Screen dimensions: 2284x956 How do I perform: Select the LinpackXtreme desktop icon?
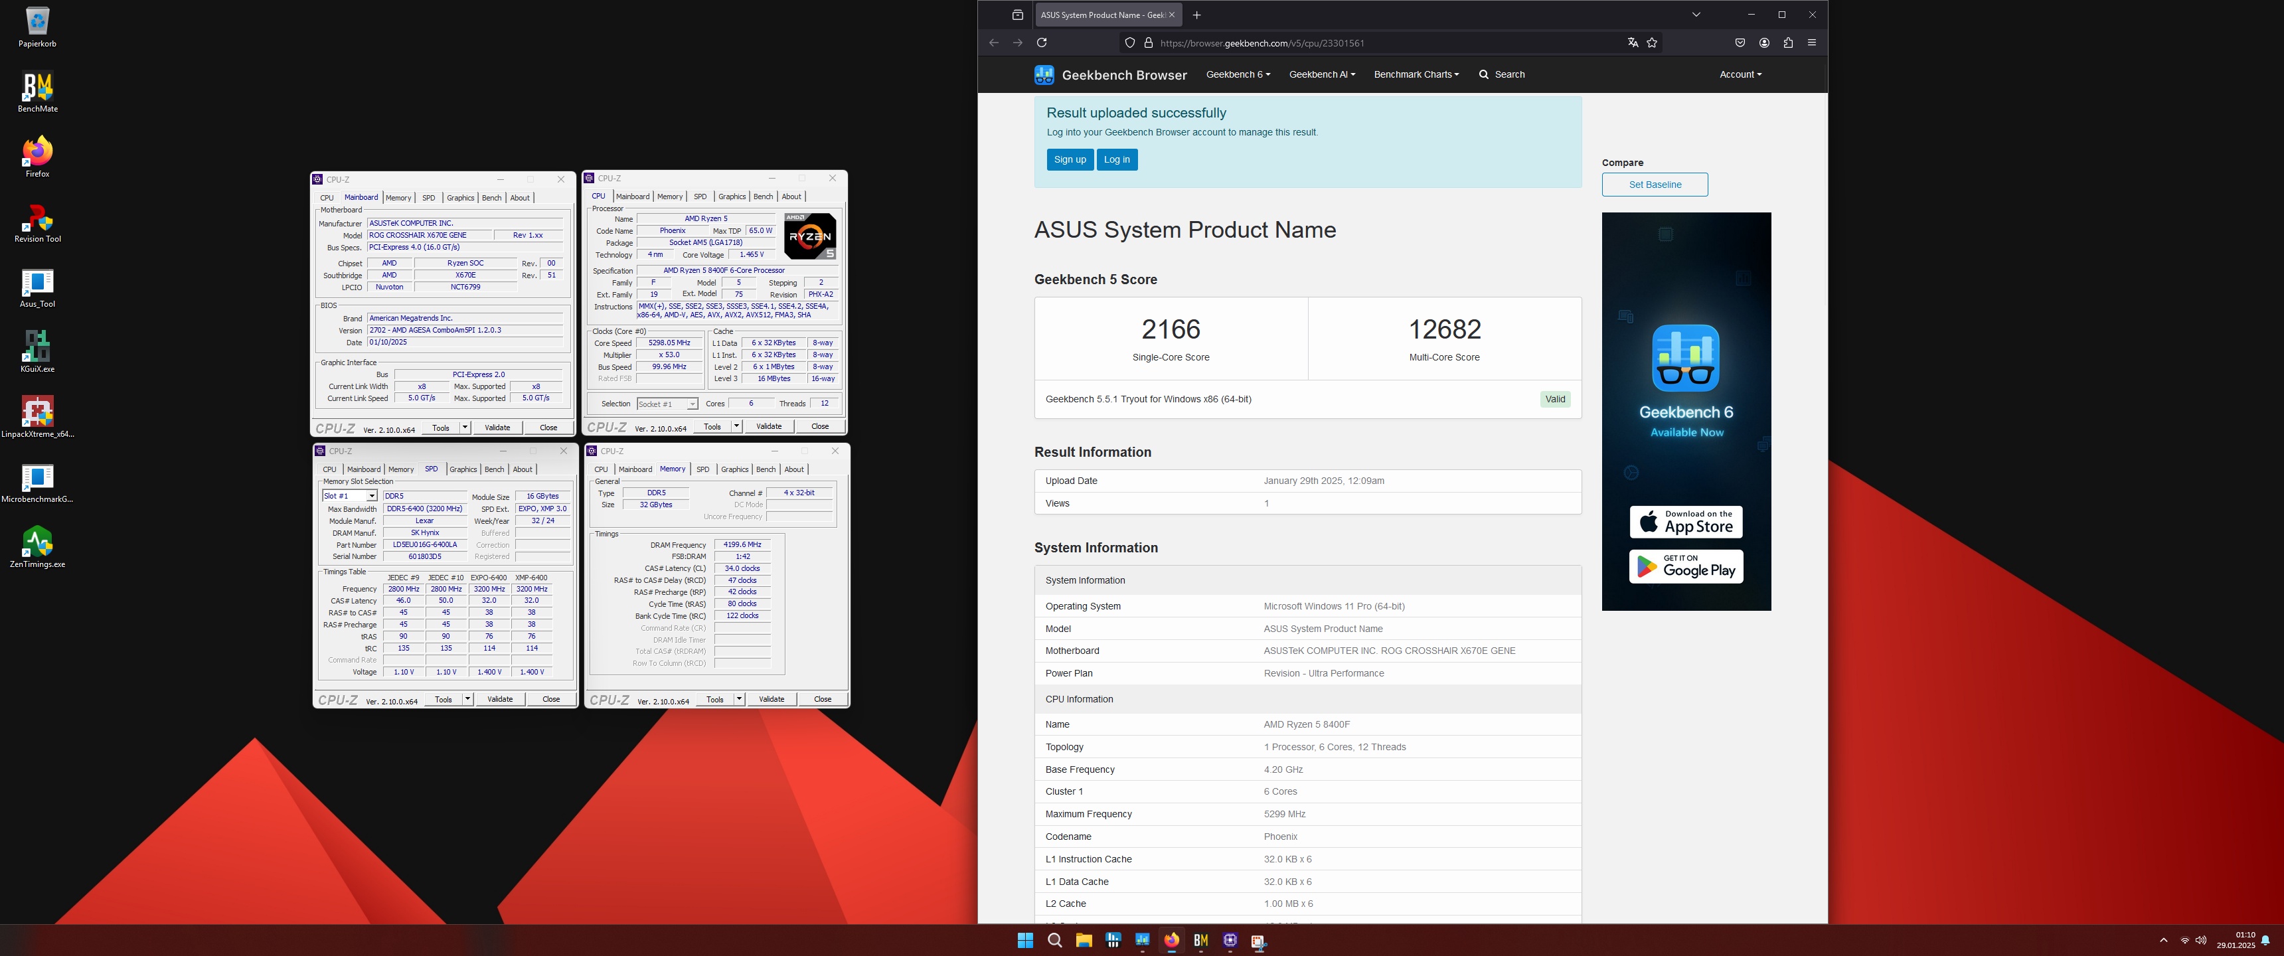[37, 417]
